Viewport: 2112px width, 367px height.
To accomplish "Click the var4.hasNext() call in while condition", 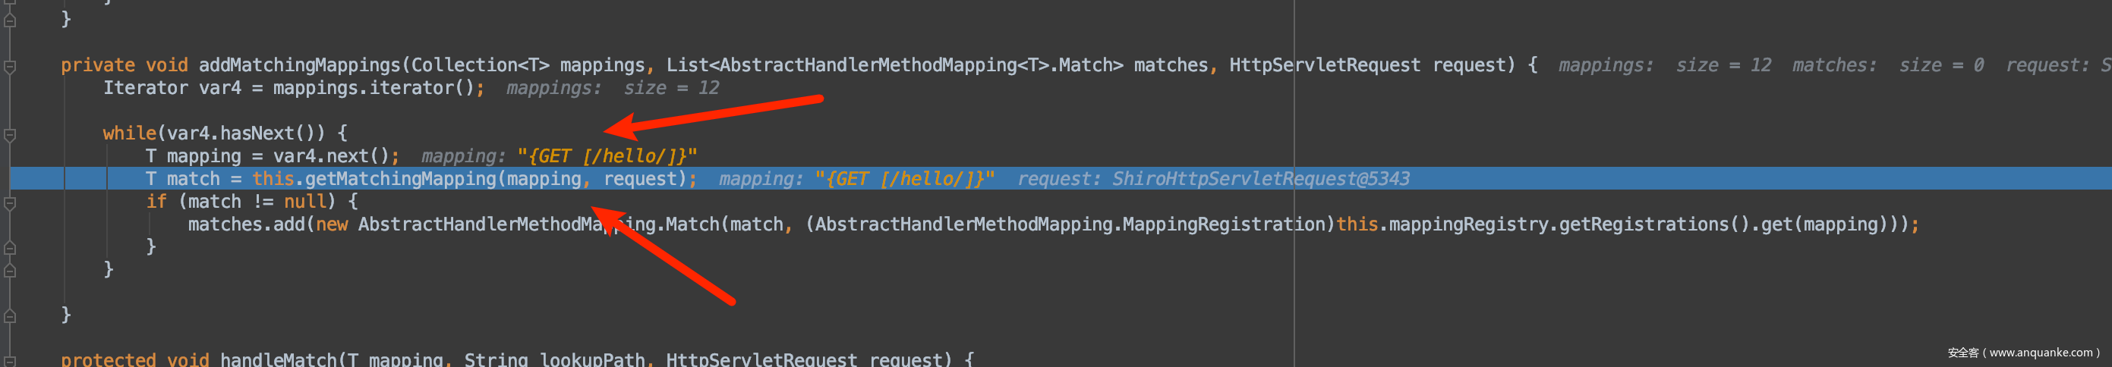I will (241, 133).
